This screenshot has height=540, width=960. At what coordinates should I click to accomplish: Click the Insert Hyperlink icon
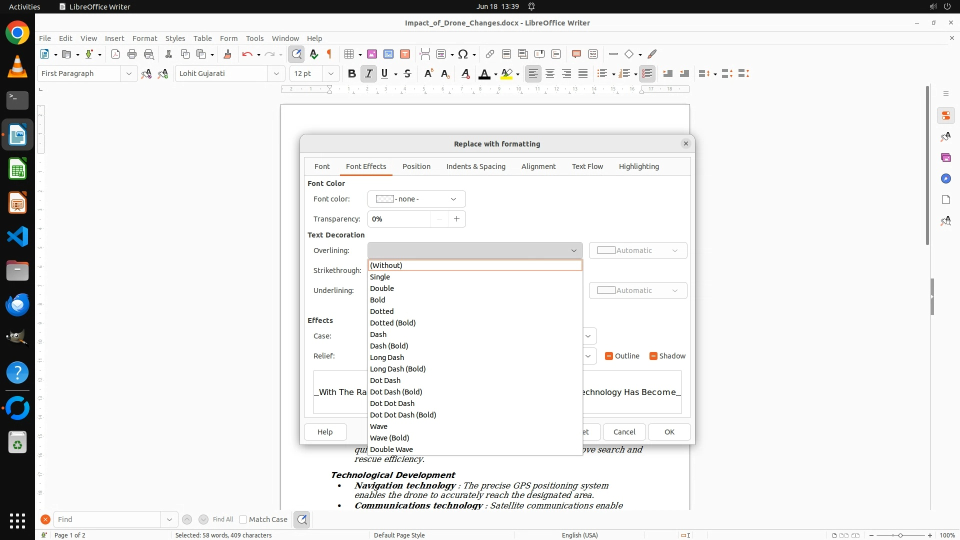pyautogui.click(x=489, y=54)
